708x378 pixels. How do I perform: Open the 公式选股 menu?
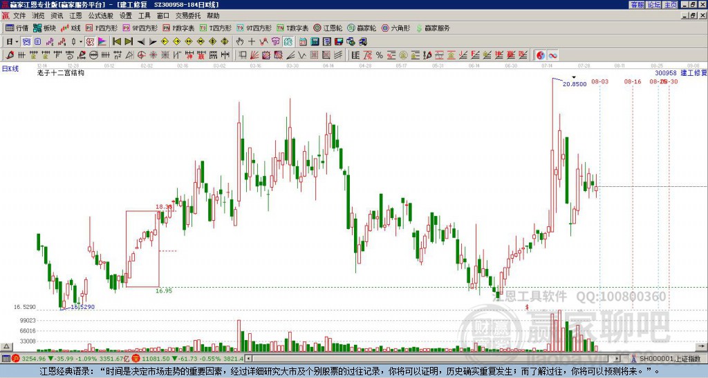(x=101, y=16)
